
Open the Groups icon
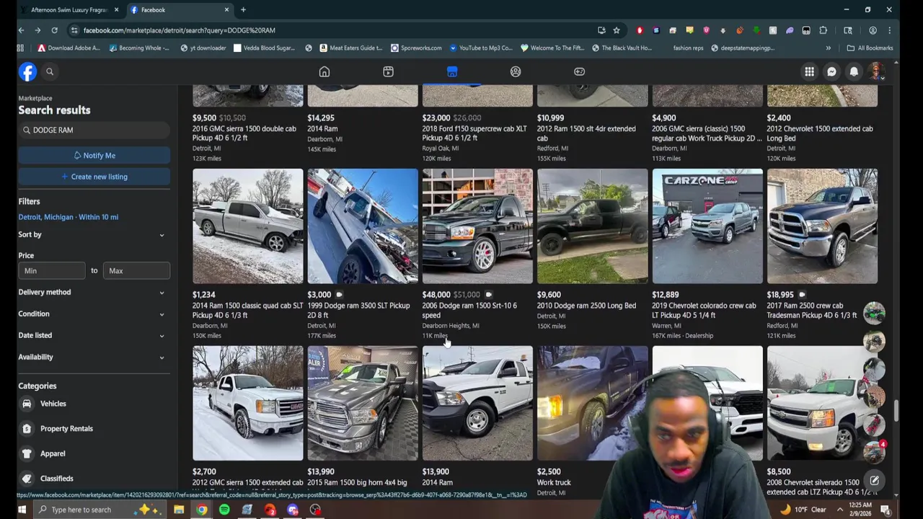coord(516,71)
